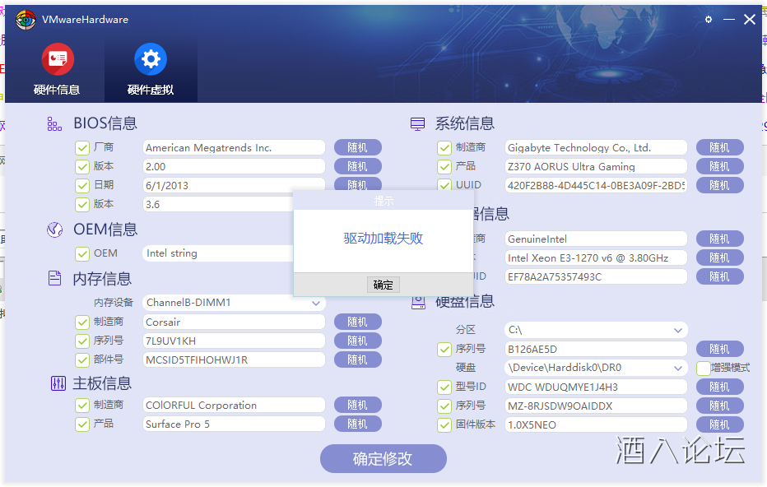Viewport: 767px width, 487px height.
Task: Close the VMwareHardware window
Action: (750, 20)
